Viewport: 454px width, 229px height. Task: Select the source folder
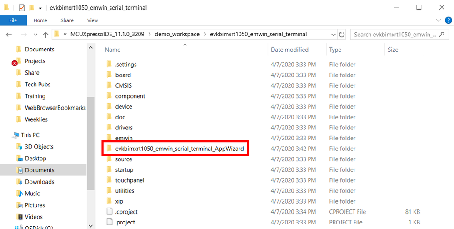tap(123, 159)
